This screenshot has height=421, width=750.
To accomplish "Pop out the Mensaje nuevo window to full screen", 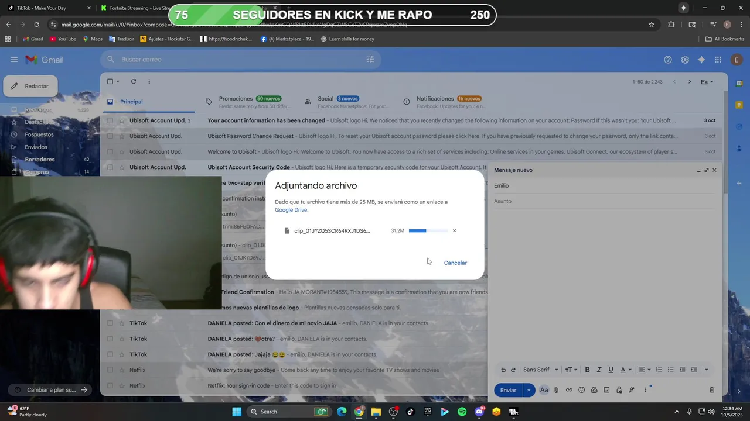I will [x=706, y=170].
